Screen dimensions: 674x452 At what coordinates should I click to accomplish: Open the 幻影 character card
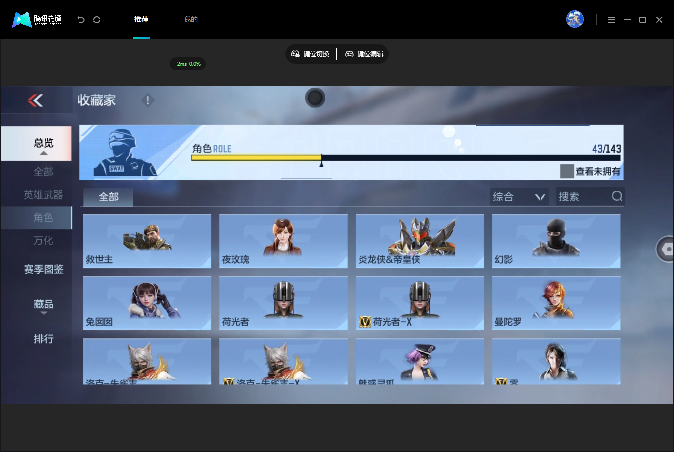(556, 241)
